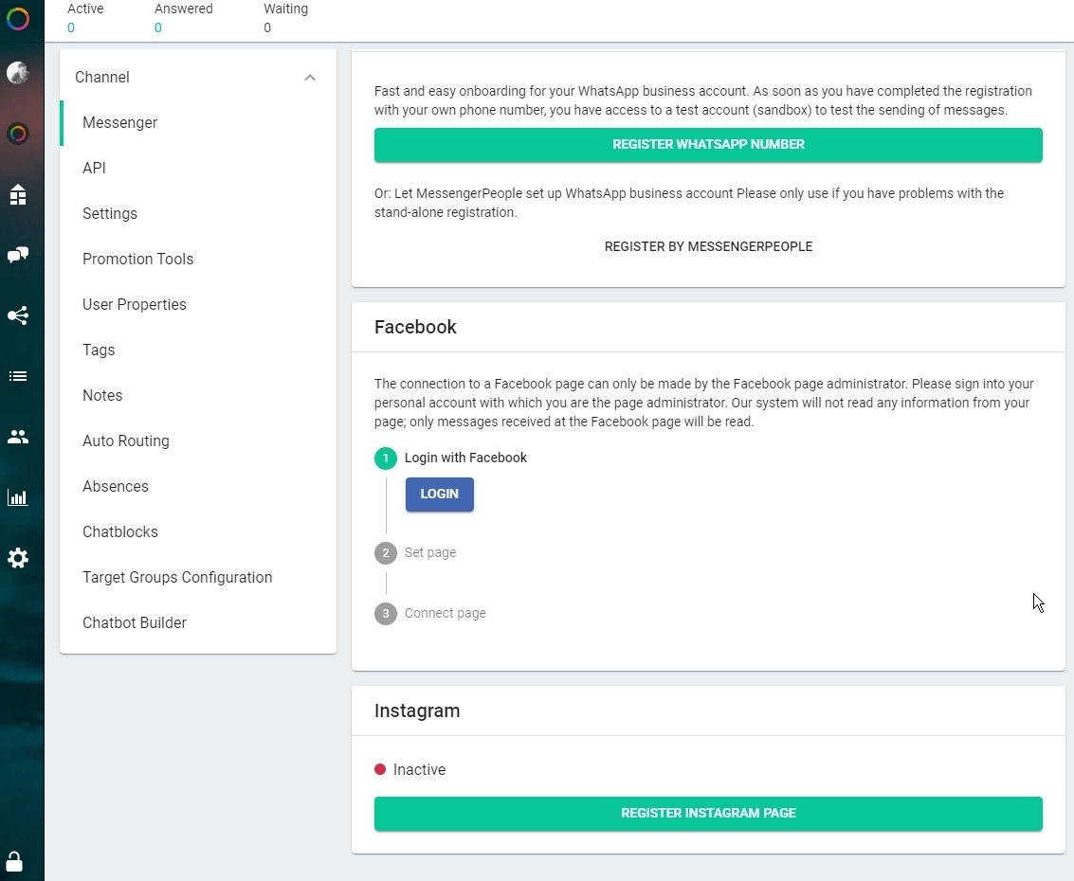Open the dashboard icon in sidebar
The height and width of the screenshot is (881, 1074).
(x=18, y=194)
